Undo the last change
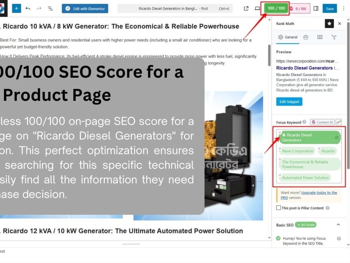Image resolution: width=350 pixels, height=263 pixels. pyautogui.click(x=28, y=8)
